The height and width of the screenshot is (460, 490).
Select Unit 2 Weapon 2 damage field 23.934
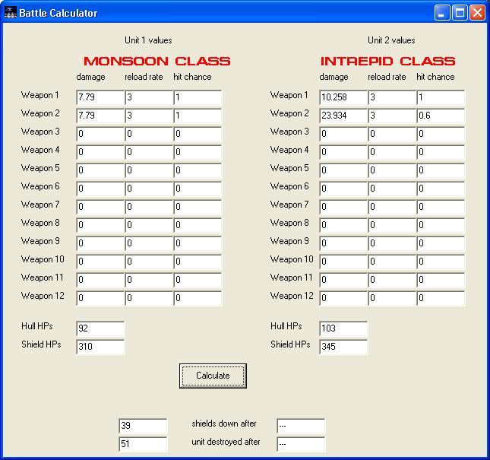(343, 116)
